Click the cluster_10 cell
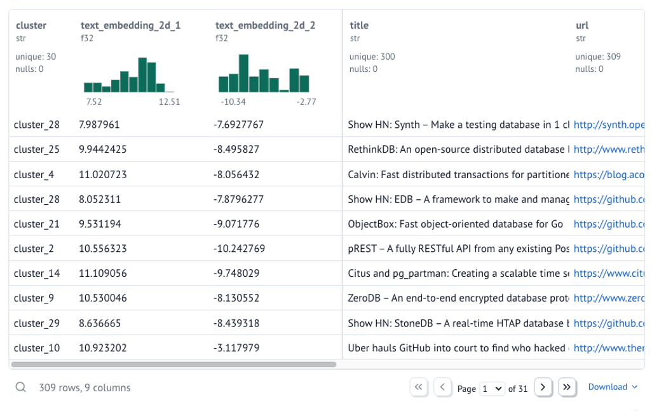 click(x=37, y=348)
